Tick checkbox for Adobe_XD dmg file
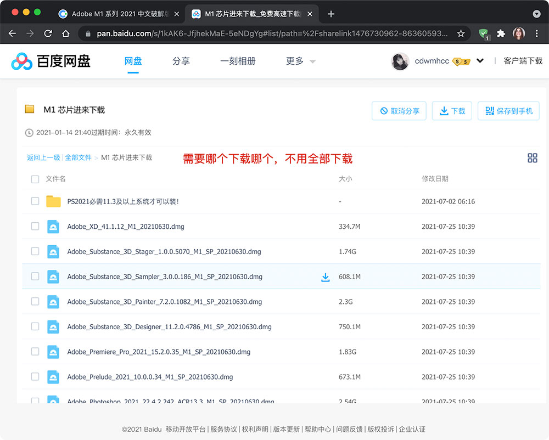 pos(35,226)
